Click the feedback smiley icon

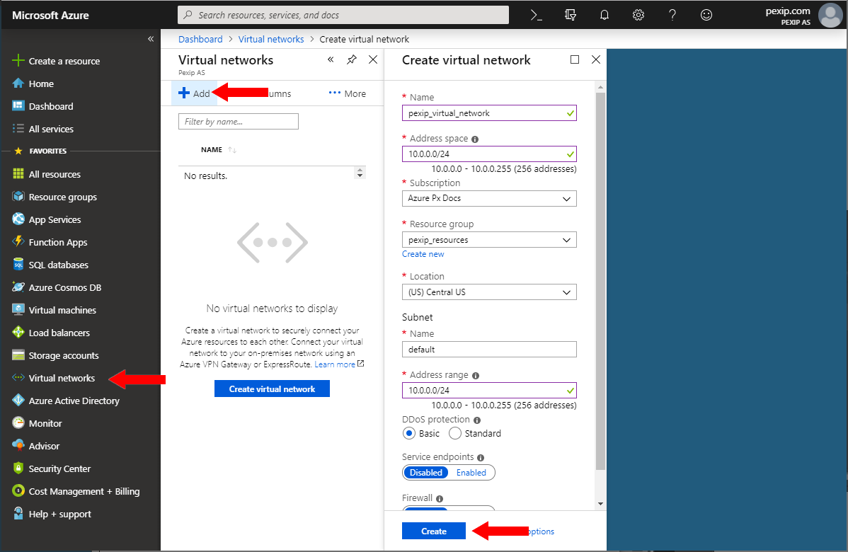pyautogui.click(x=706, y=14)
